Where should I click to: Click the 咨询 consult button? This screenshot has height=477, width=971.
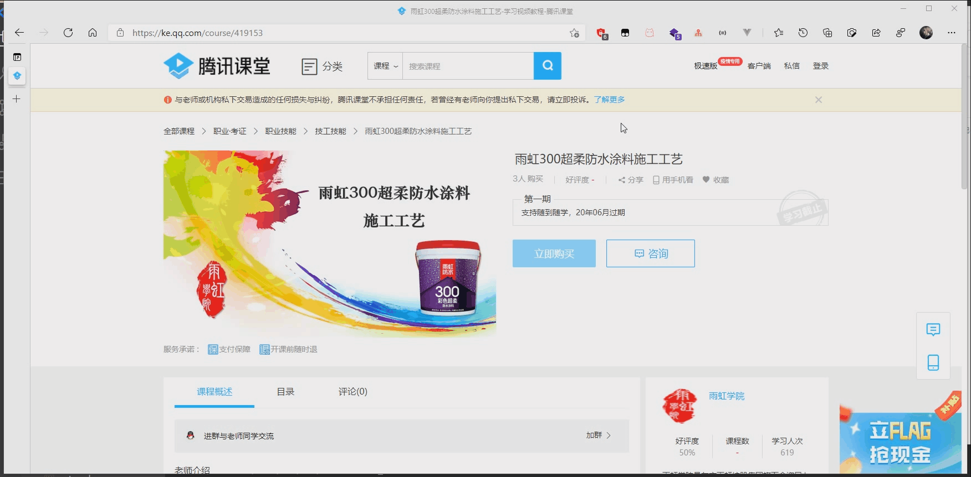pyautogui.click(x=651, y=253)
